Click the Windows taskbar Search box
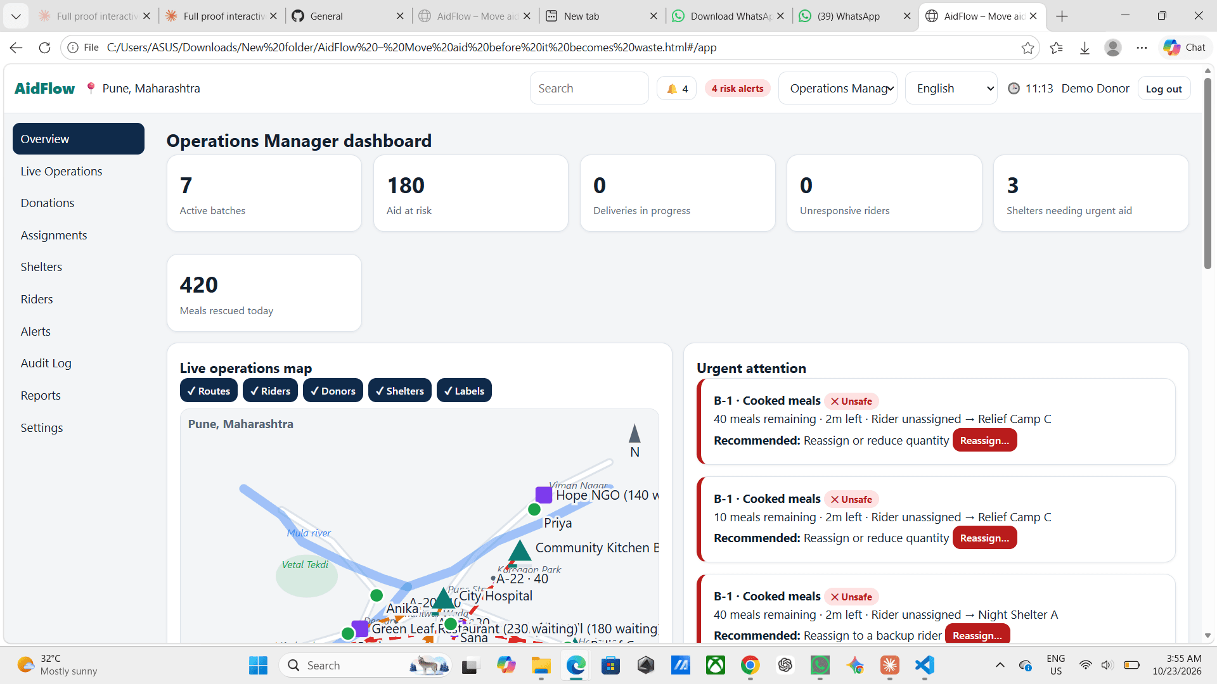The height and width of the screenshot is (684, 1217). 364,665
